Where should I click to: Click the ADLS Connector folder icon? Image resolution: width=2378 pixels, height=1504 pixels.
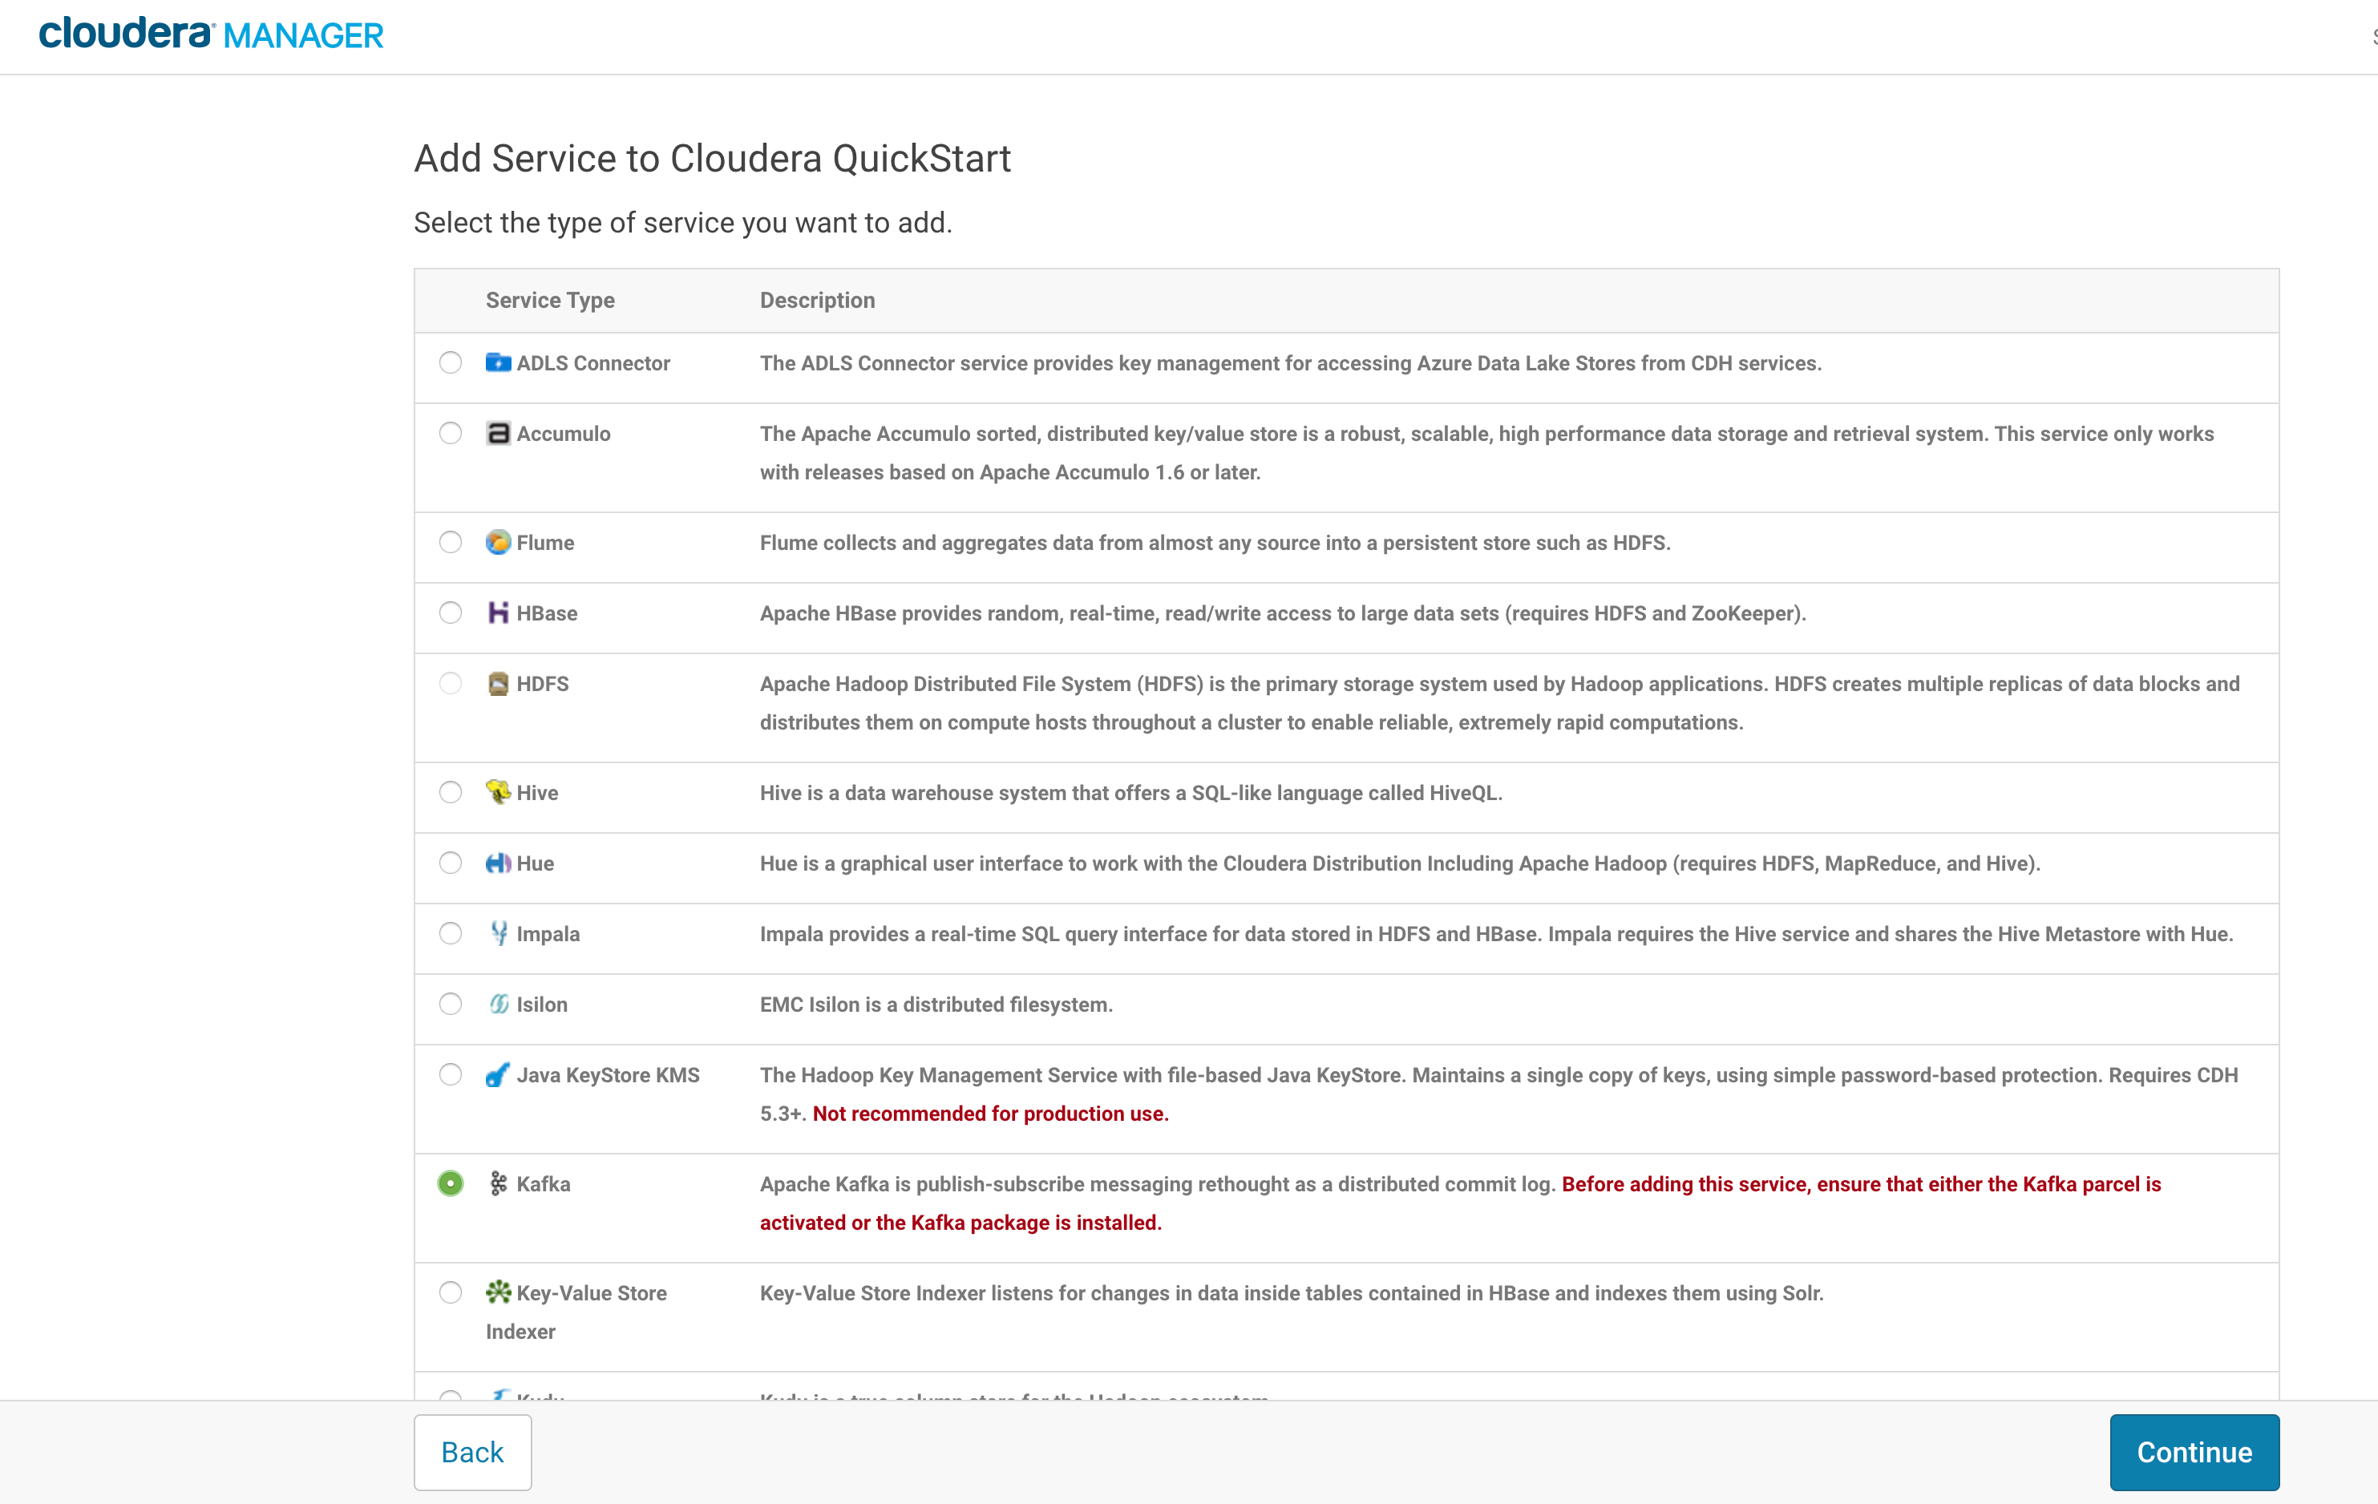[x=498, y=362]
